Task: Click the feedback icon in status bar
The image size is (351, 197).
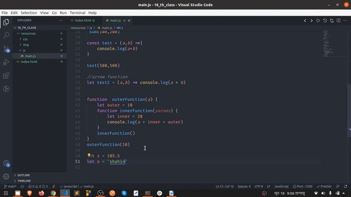Action: pos(338,186)
